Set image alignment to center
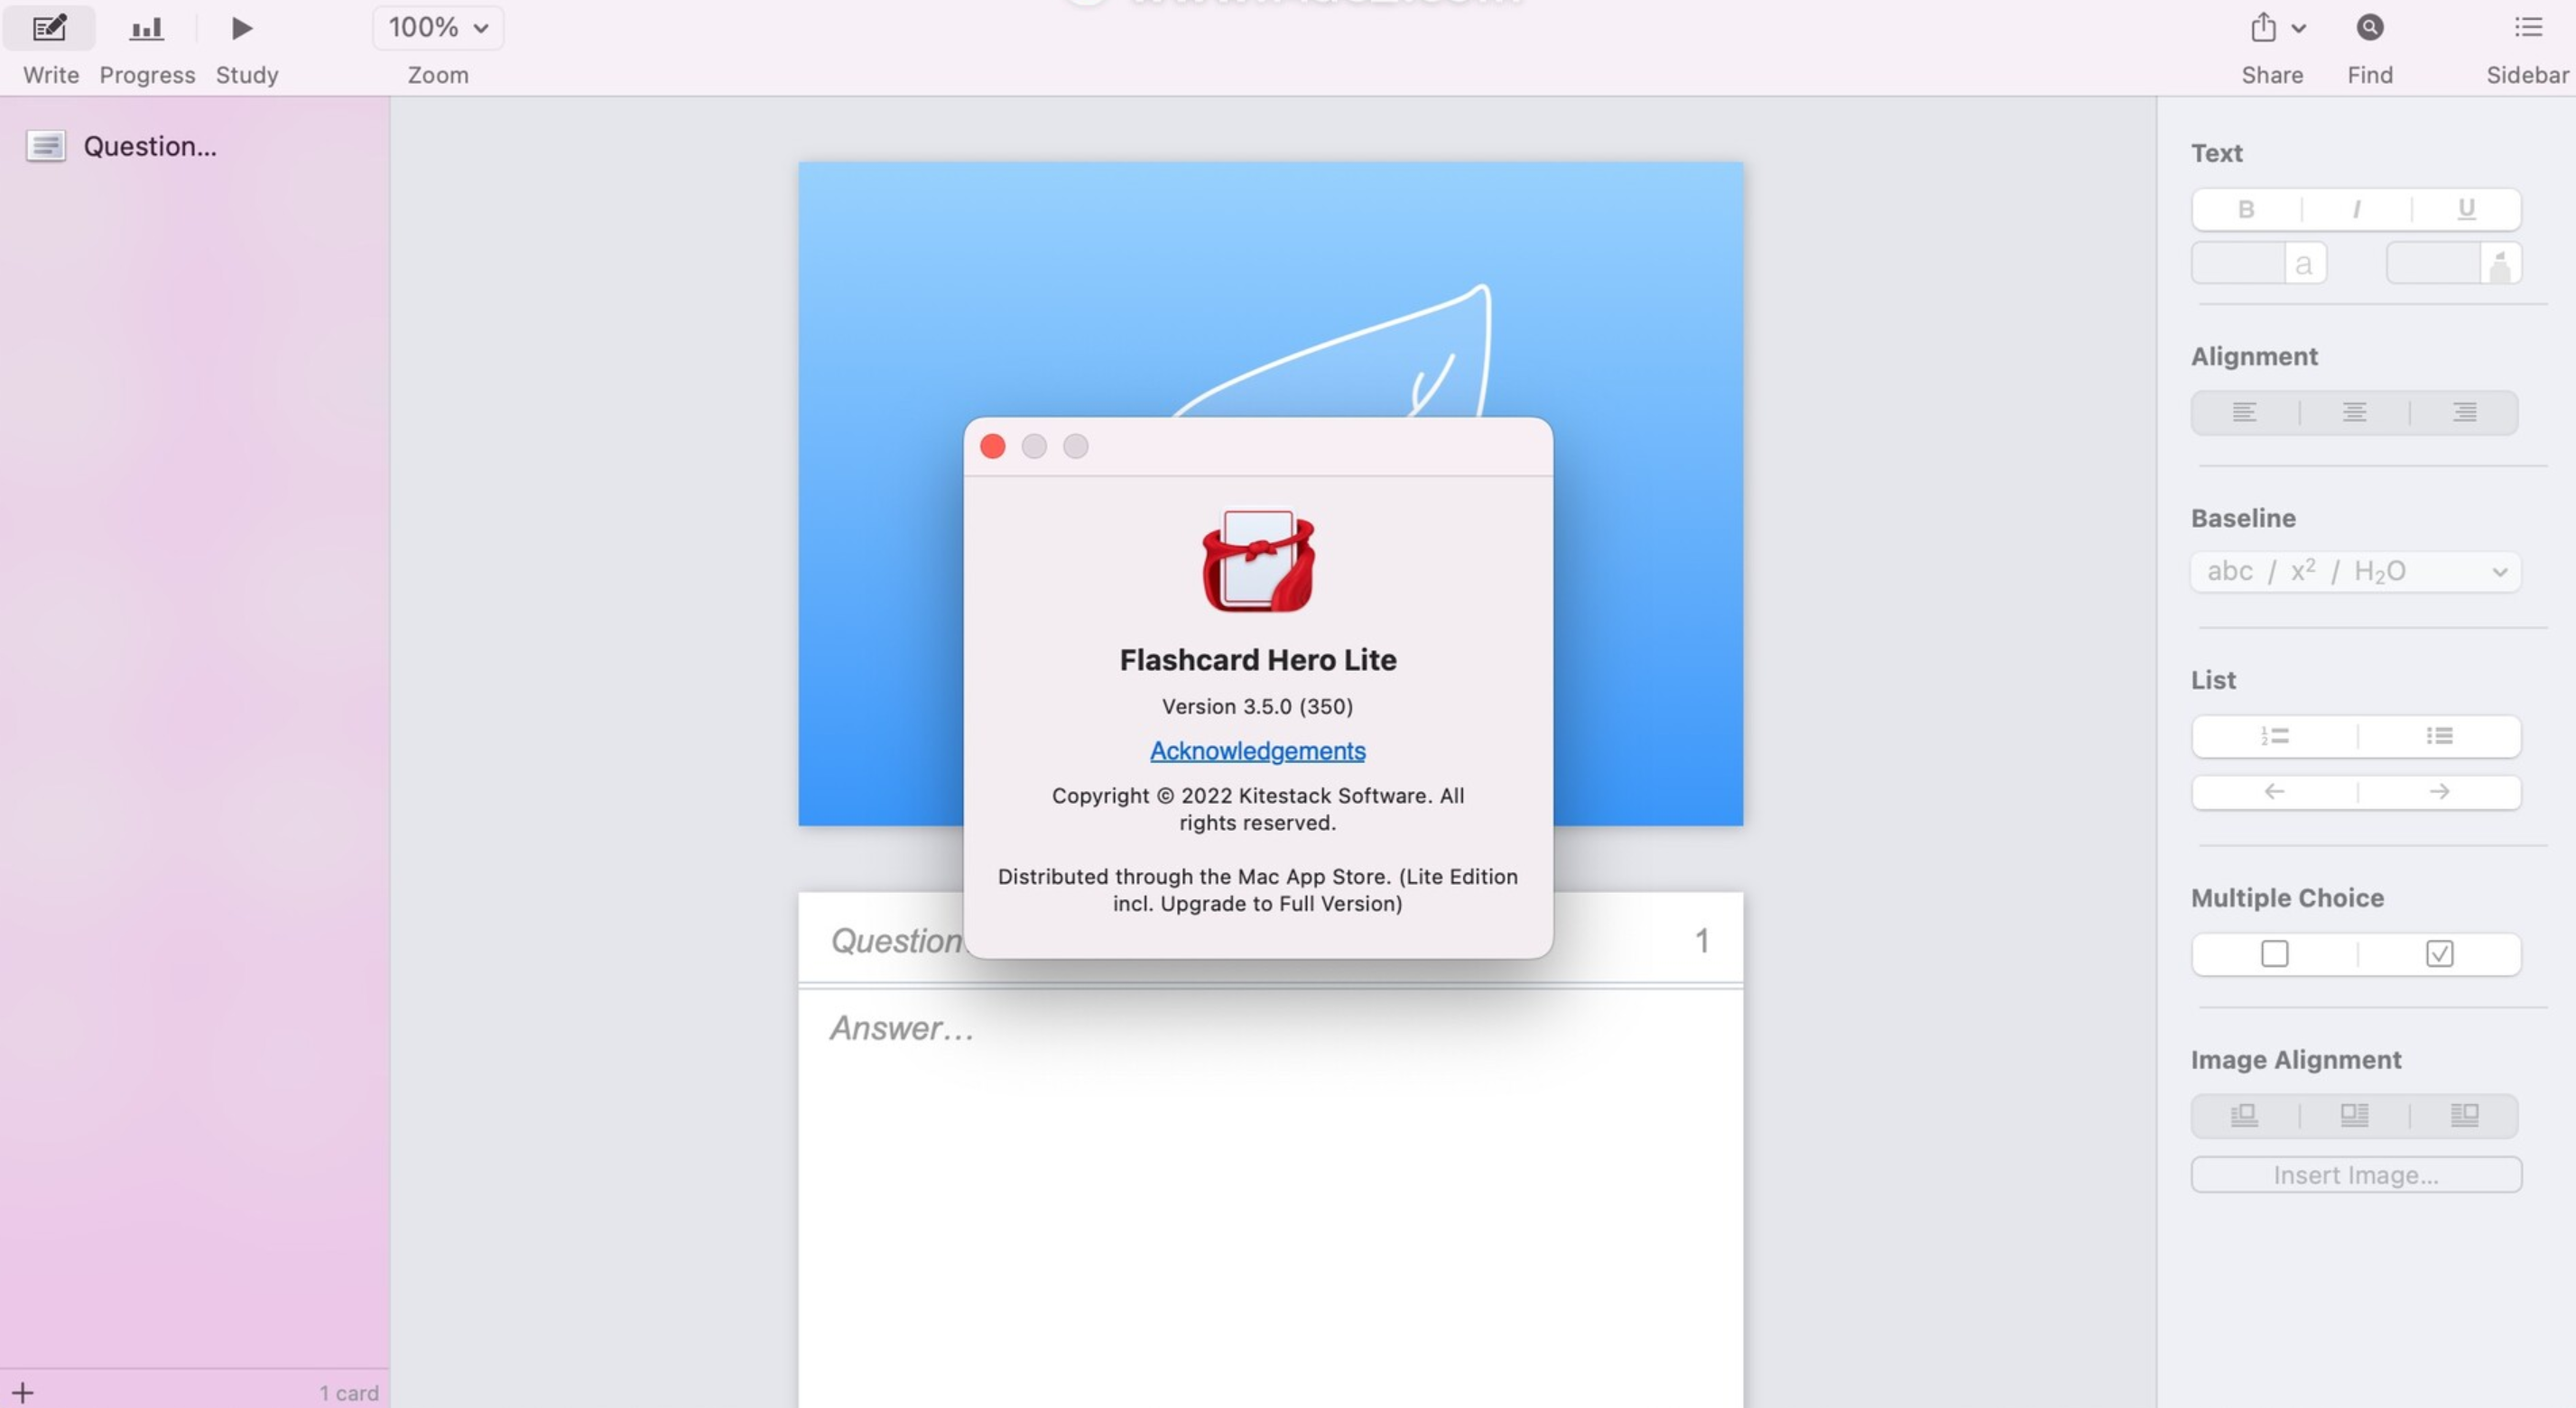Screen dimensions: 2576x1408 click(2354, 1115)
